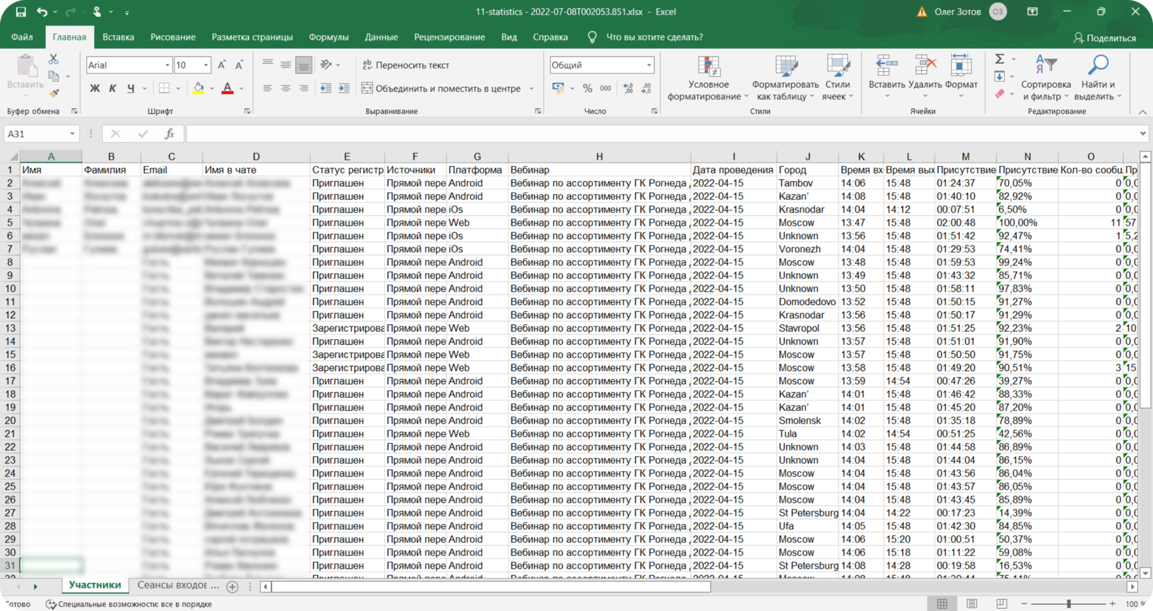Toggle wrap text (Переносить текст)
1153x611 pixels.
[406, 65]
